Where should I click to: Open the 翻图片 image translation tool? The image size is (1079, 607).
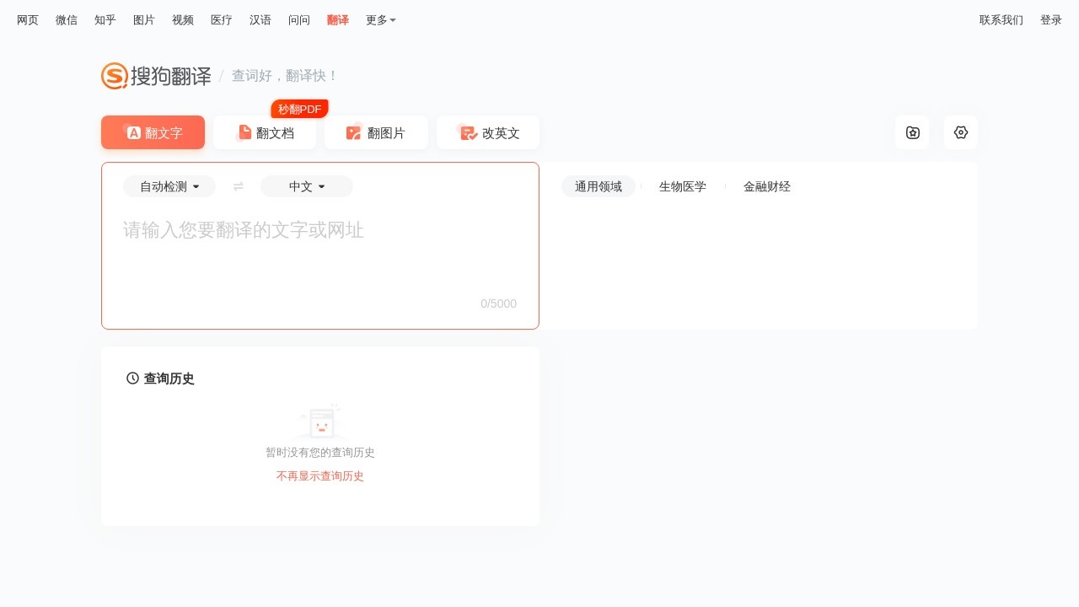click(376, 132)
